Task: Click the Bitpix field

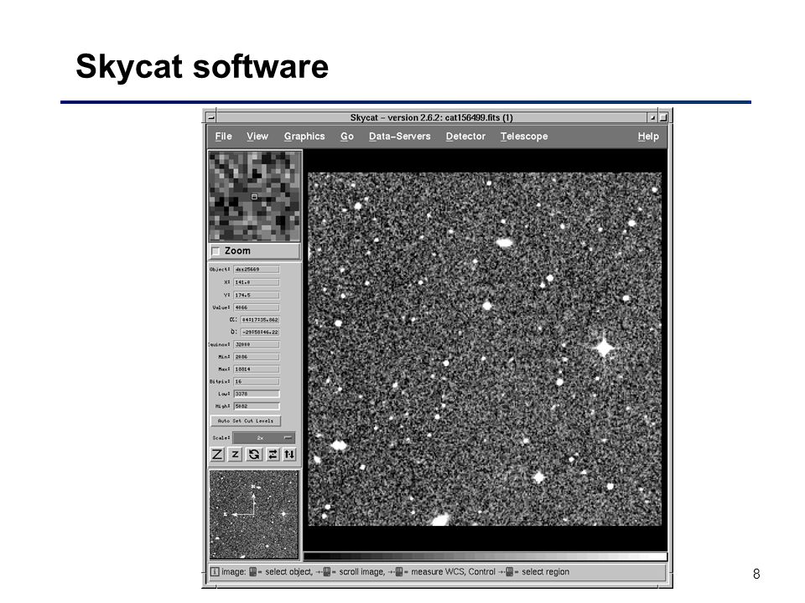Action: pyautogui.click(x=257, y=382)
